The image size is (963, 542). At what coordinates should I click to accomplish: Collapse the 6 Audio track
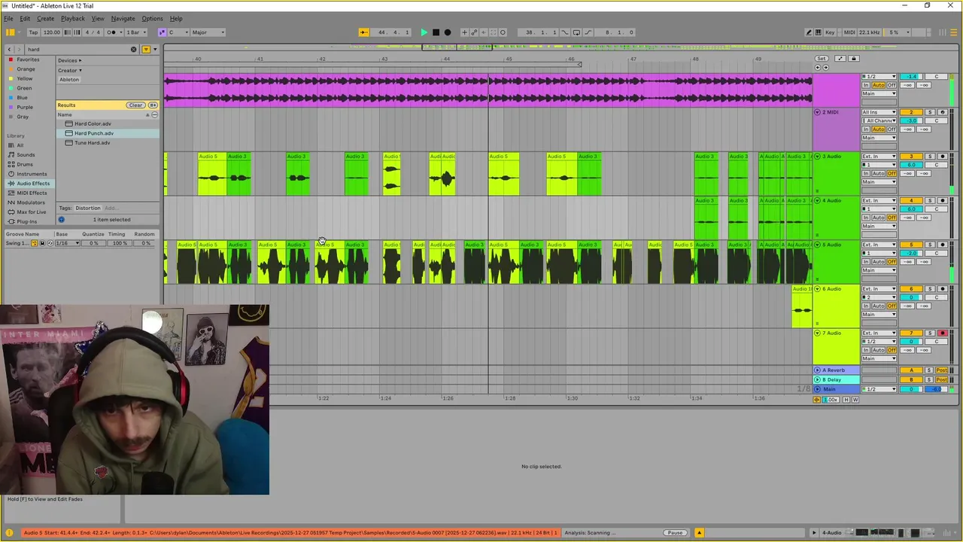click(x=818, y=289)
